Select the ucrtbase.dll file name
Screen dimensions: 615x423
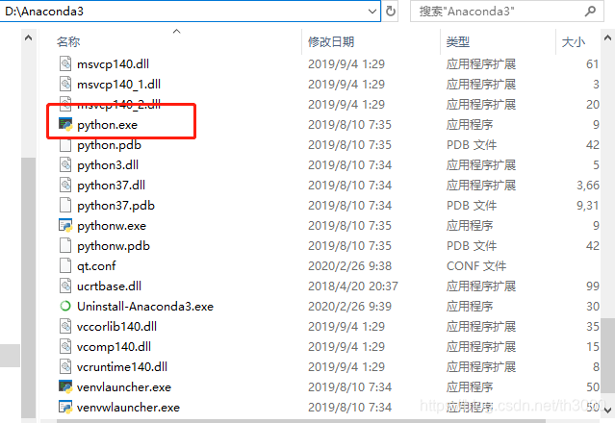coord(109,286)
